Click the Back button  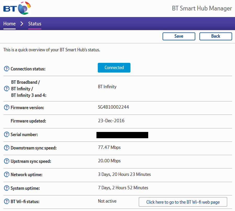(x=216, y=36)
